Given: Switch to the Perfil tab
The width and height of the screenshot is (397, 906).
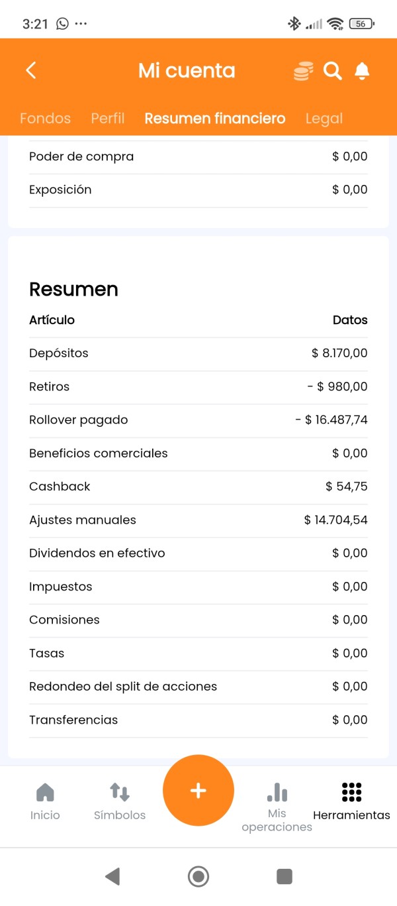Looking at the screenshot, I should [108, 119].
